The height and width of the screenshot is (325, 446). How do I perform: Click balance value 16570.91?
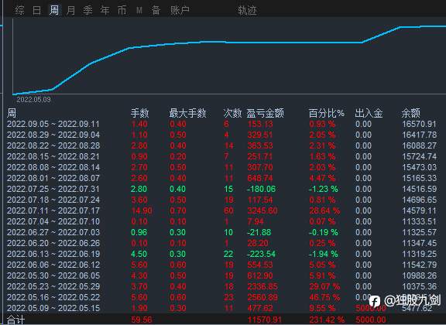click(x=419, y=124)
